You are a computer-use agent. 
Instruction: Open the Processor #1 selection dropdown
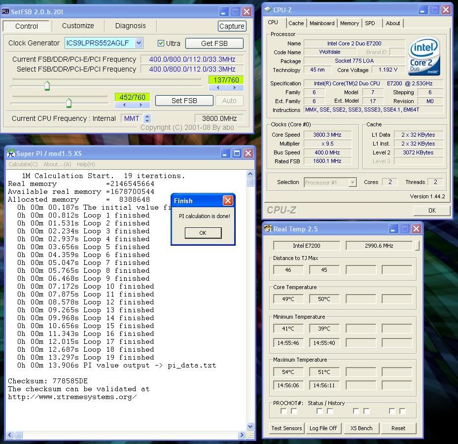coord(353,183)
